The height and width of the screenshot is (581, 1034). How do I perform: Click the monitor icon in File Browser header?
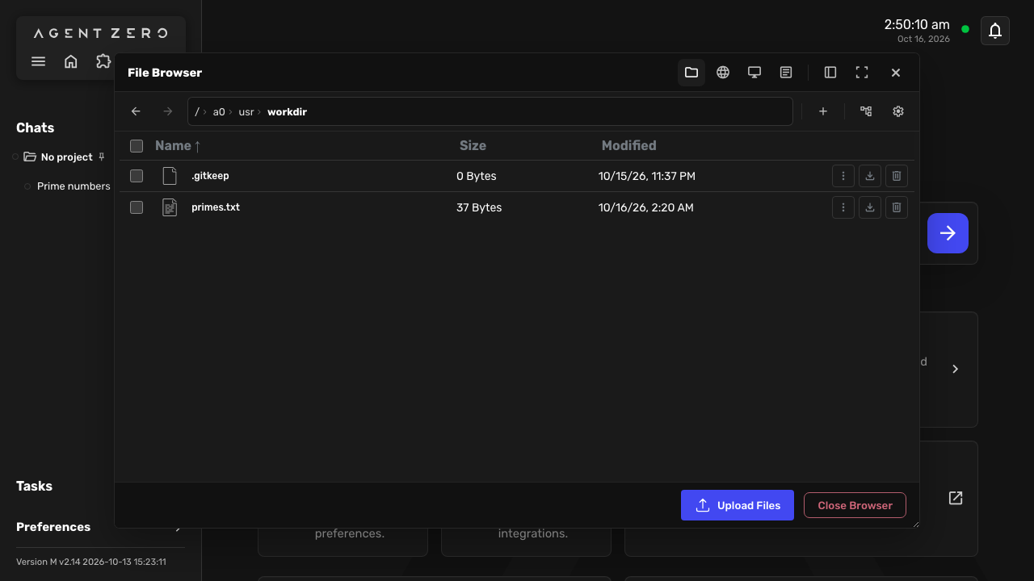pos(754,73)
